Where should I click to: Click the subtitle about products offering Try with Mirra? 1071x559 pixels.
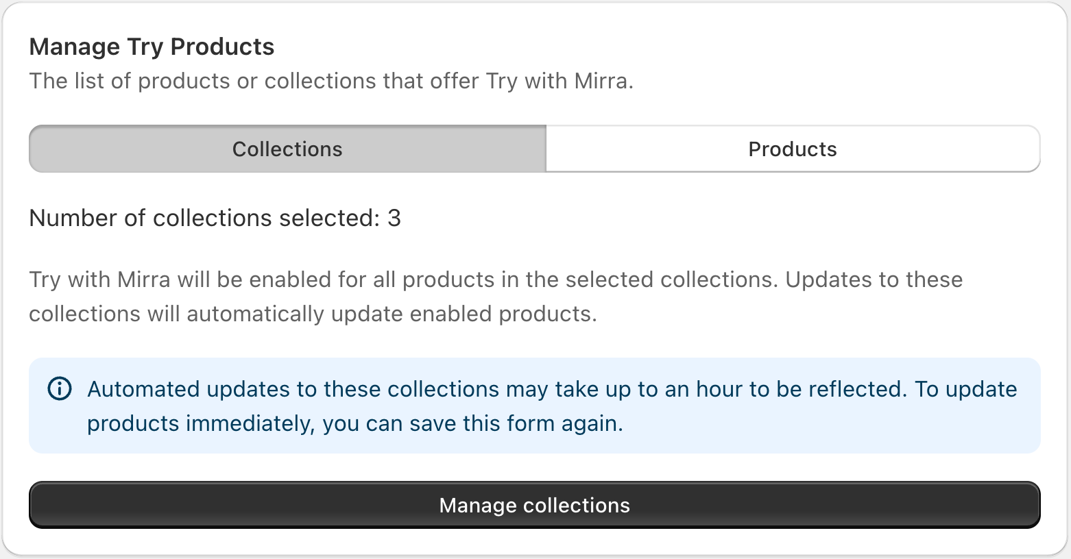331,81
